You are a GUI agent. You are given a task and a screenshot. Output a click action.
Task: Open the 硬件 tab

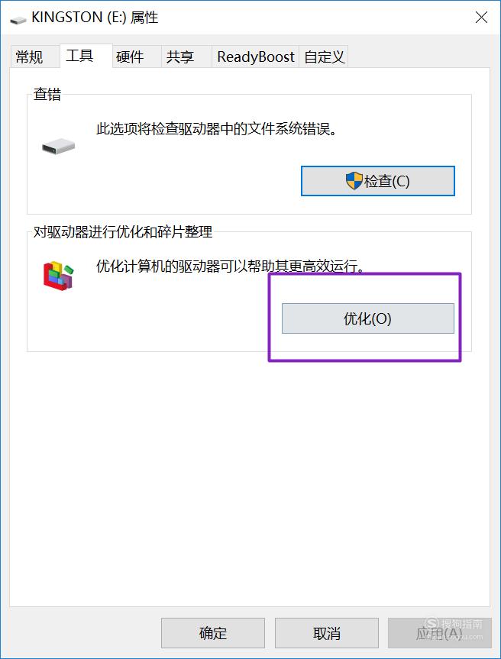click(x=130, y=57)
